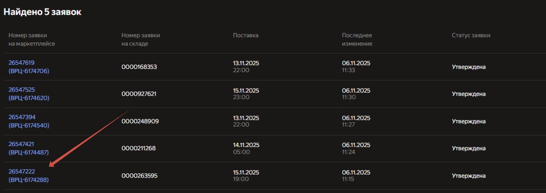Open request link 26547394 (ВРЦ-6174540)

(x=28, y=121)
